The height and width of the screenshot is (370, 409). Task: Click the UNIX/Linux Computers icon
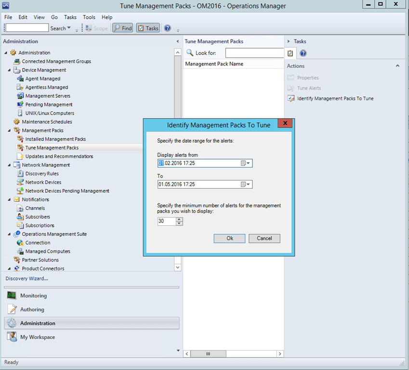click(20, 113)
